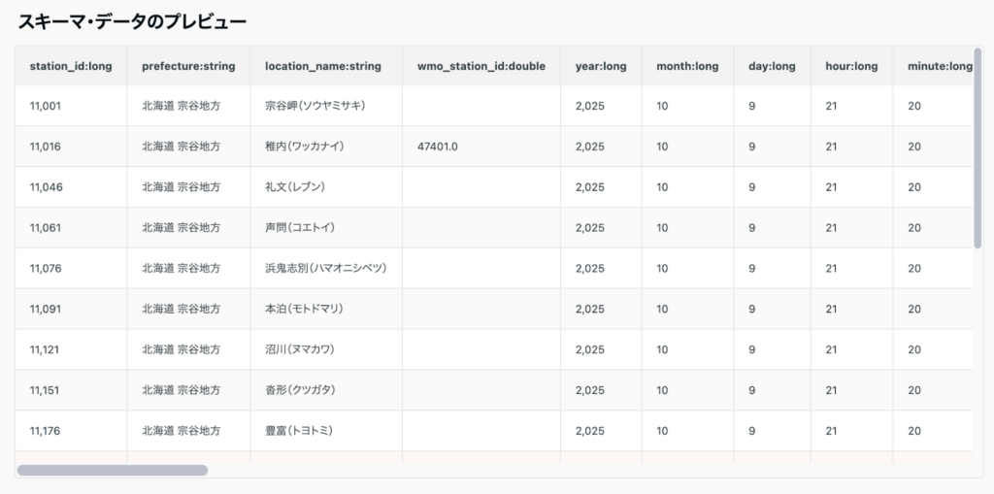Select the station ID cell 11,061
The width and height of the screenshot is (994, 494).
(x=46, y=228)
